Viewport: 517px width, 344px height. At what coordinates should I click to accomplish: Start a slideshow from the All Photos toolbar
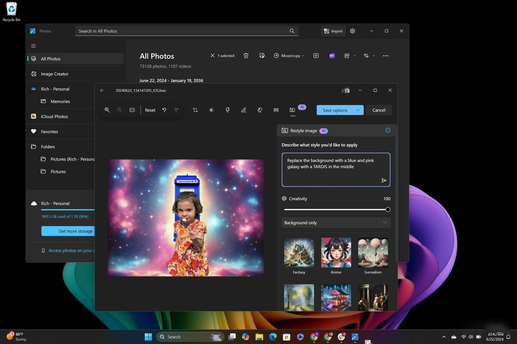click(x=316, y=55)
